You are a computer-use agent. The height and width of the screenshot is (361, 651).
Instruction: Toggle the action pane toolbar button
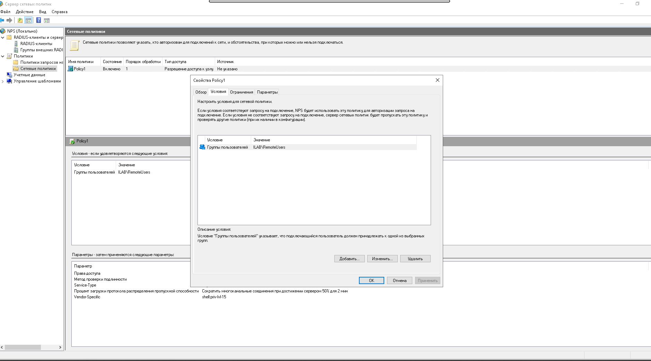(47, 20)
